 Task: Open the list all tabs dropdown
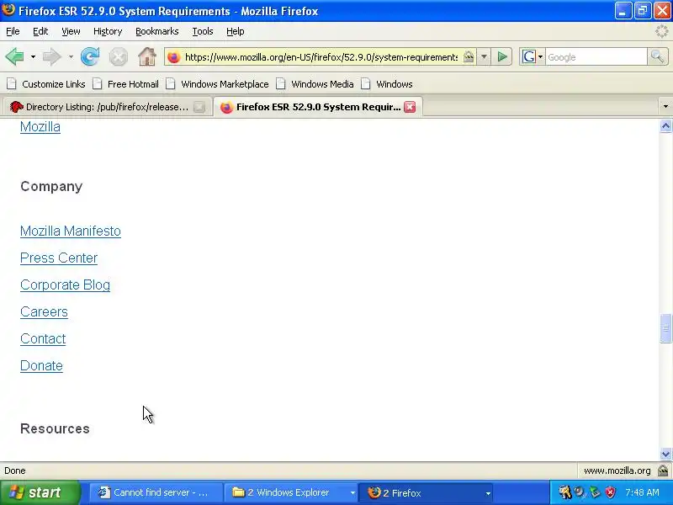point(665,107)
